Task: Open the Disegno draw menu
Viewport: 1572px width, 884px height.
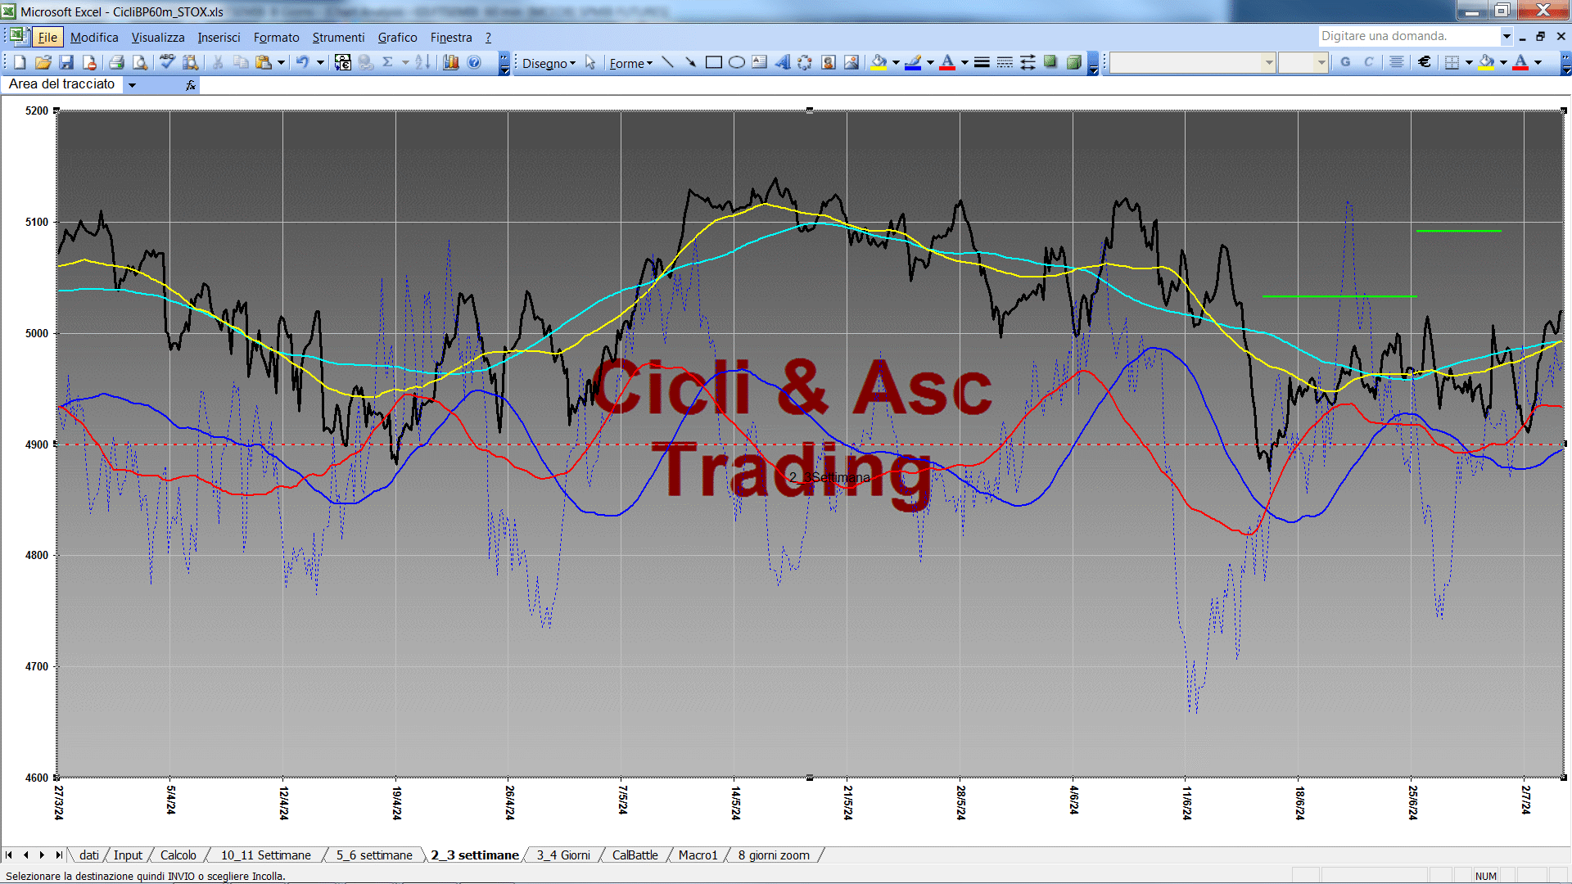Action: click(x=549, y=63)
